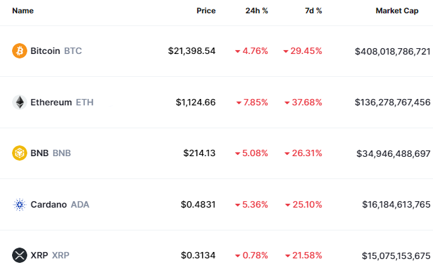
Task: Click Cardano's 7d change of 25.10%
Action: [306, 204]
